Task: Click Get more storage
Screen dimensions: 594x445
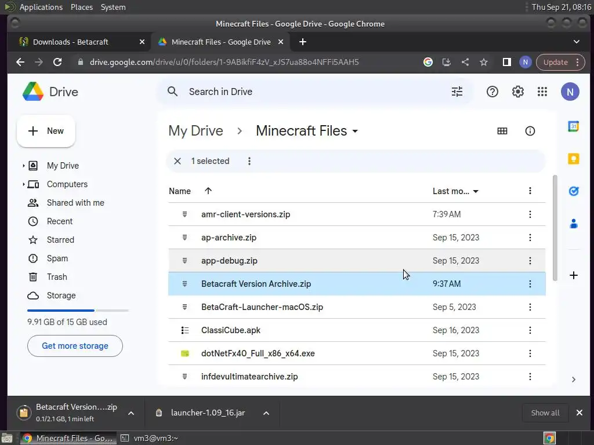Action: (75, 346)
